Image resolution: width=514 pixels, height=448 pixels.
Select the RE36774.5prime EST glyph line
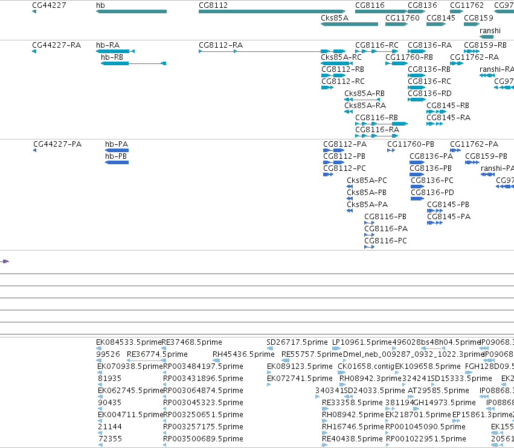point(146,360)
